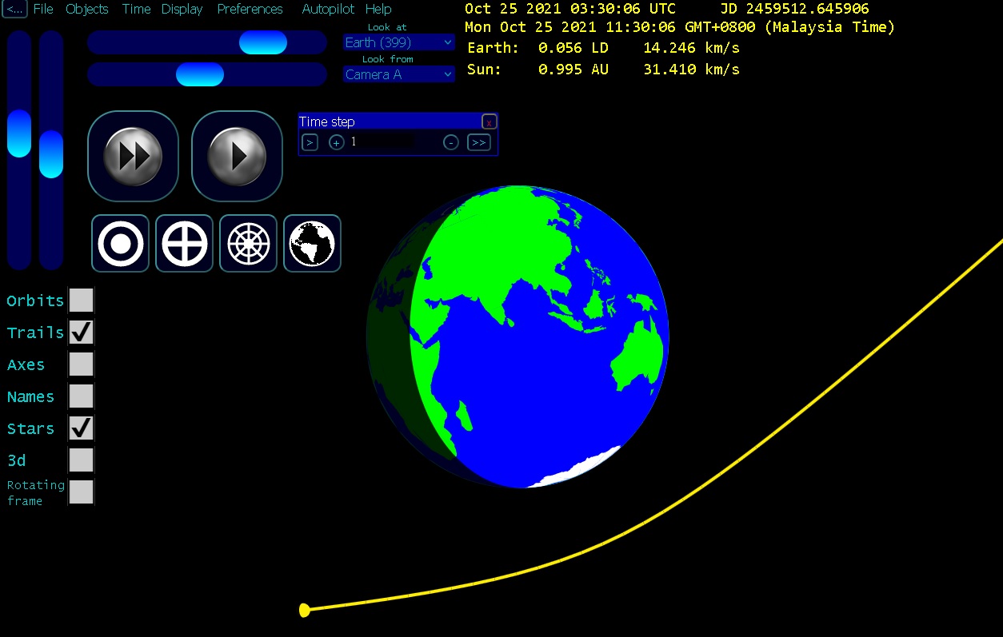
Task: Enable the Rotating frame checkbox
Action: pyautogui.click(x=81, y=492)
